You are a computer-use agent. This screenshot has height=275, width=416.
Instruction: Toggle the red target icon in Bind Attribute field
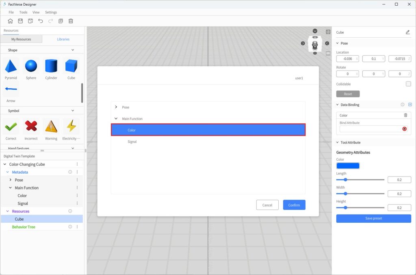coord(404,129)
